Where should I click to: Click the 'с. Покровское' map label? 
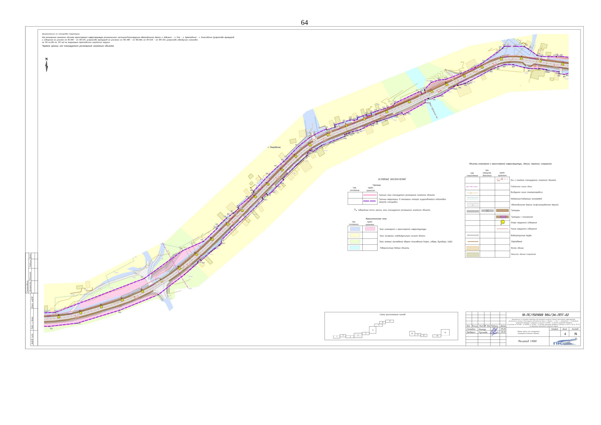pyautogui.click(x=274, y=147)
